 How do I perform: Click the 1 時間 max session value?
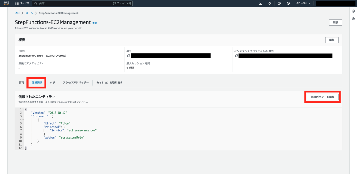[x=130, y=68]
